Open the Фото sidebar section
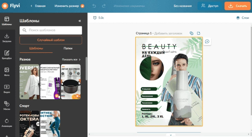 coord(7,72)
